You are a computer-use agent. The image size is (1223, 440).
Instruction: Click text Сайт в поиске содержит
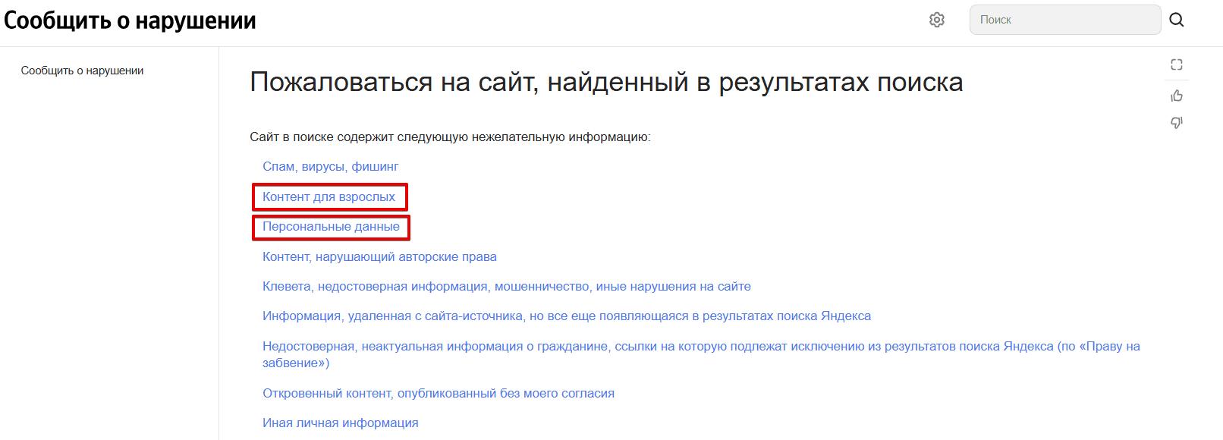coord(450,137)
